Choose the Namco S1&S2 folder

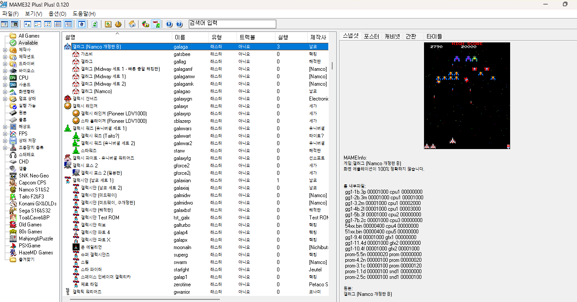tap(34, 190)
